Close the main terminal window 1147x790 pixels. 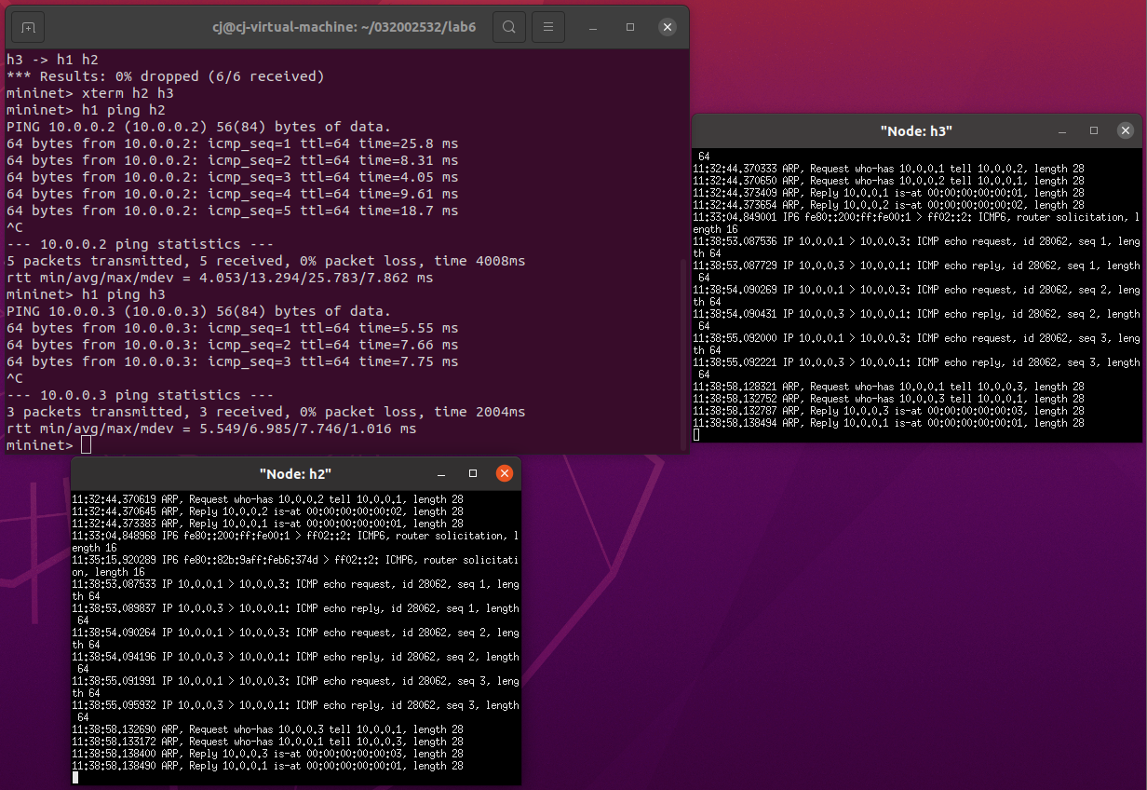pyautogui.click(x=667, y=27)
